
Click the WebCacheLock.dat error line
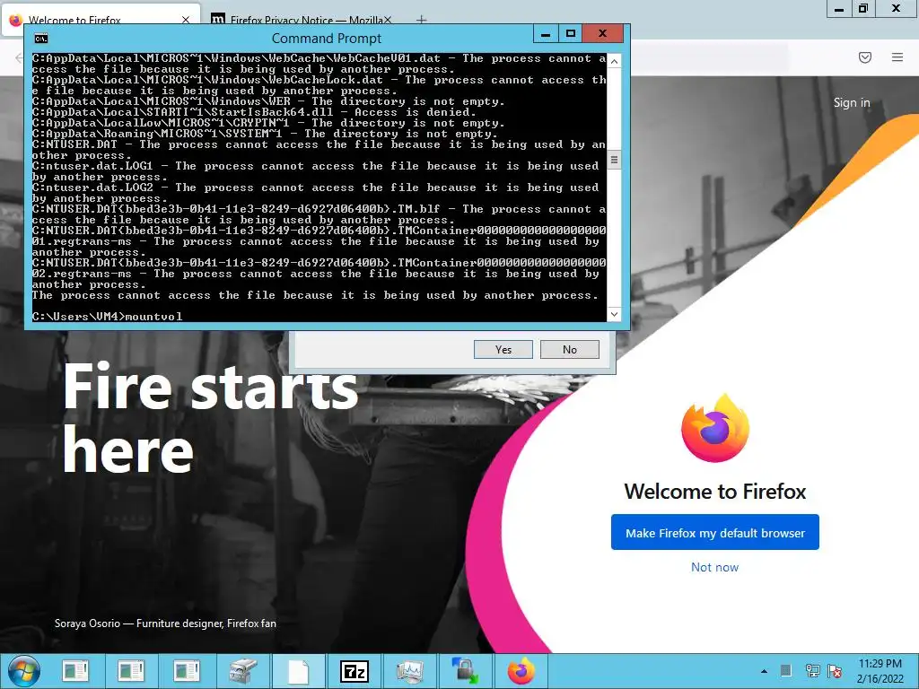pos(319,85)
